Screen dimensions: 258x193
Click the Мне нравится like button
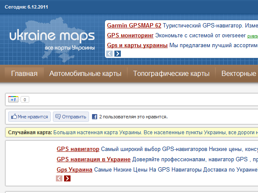[x=29, y=117]
